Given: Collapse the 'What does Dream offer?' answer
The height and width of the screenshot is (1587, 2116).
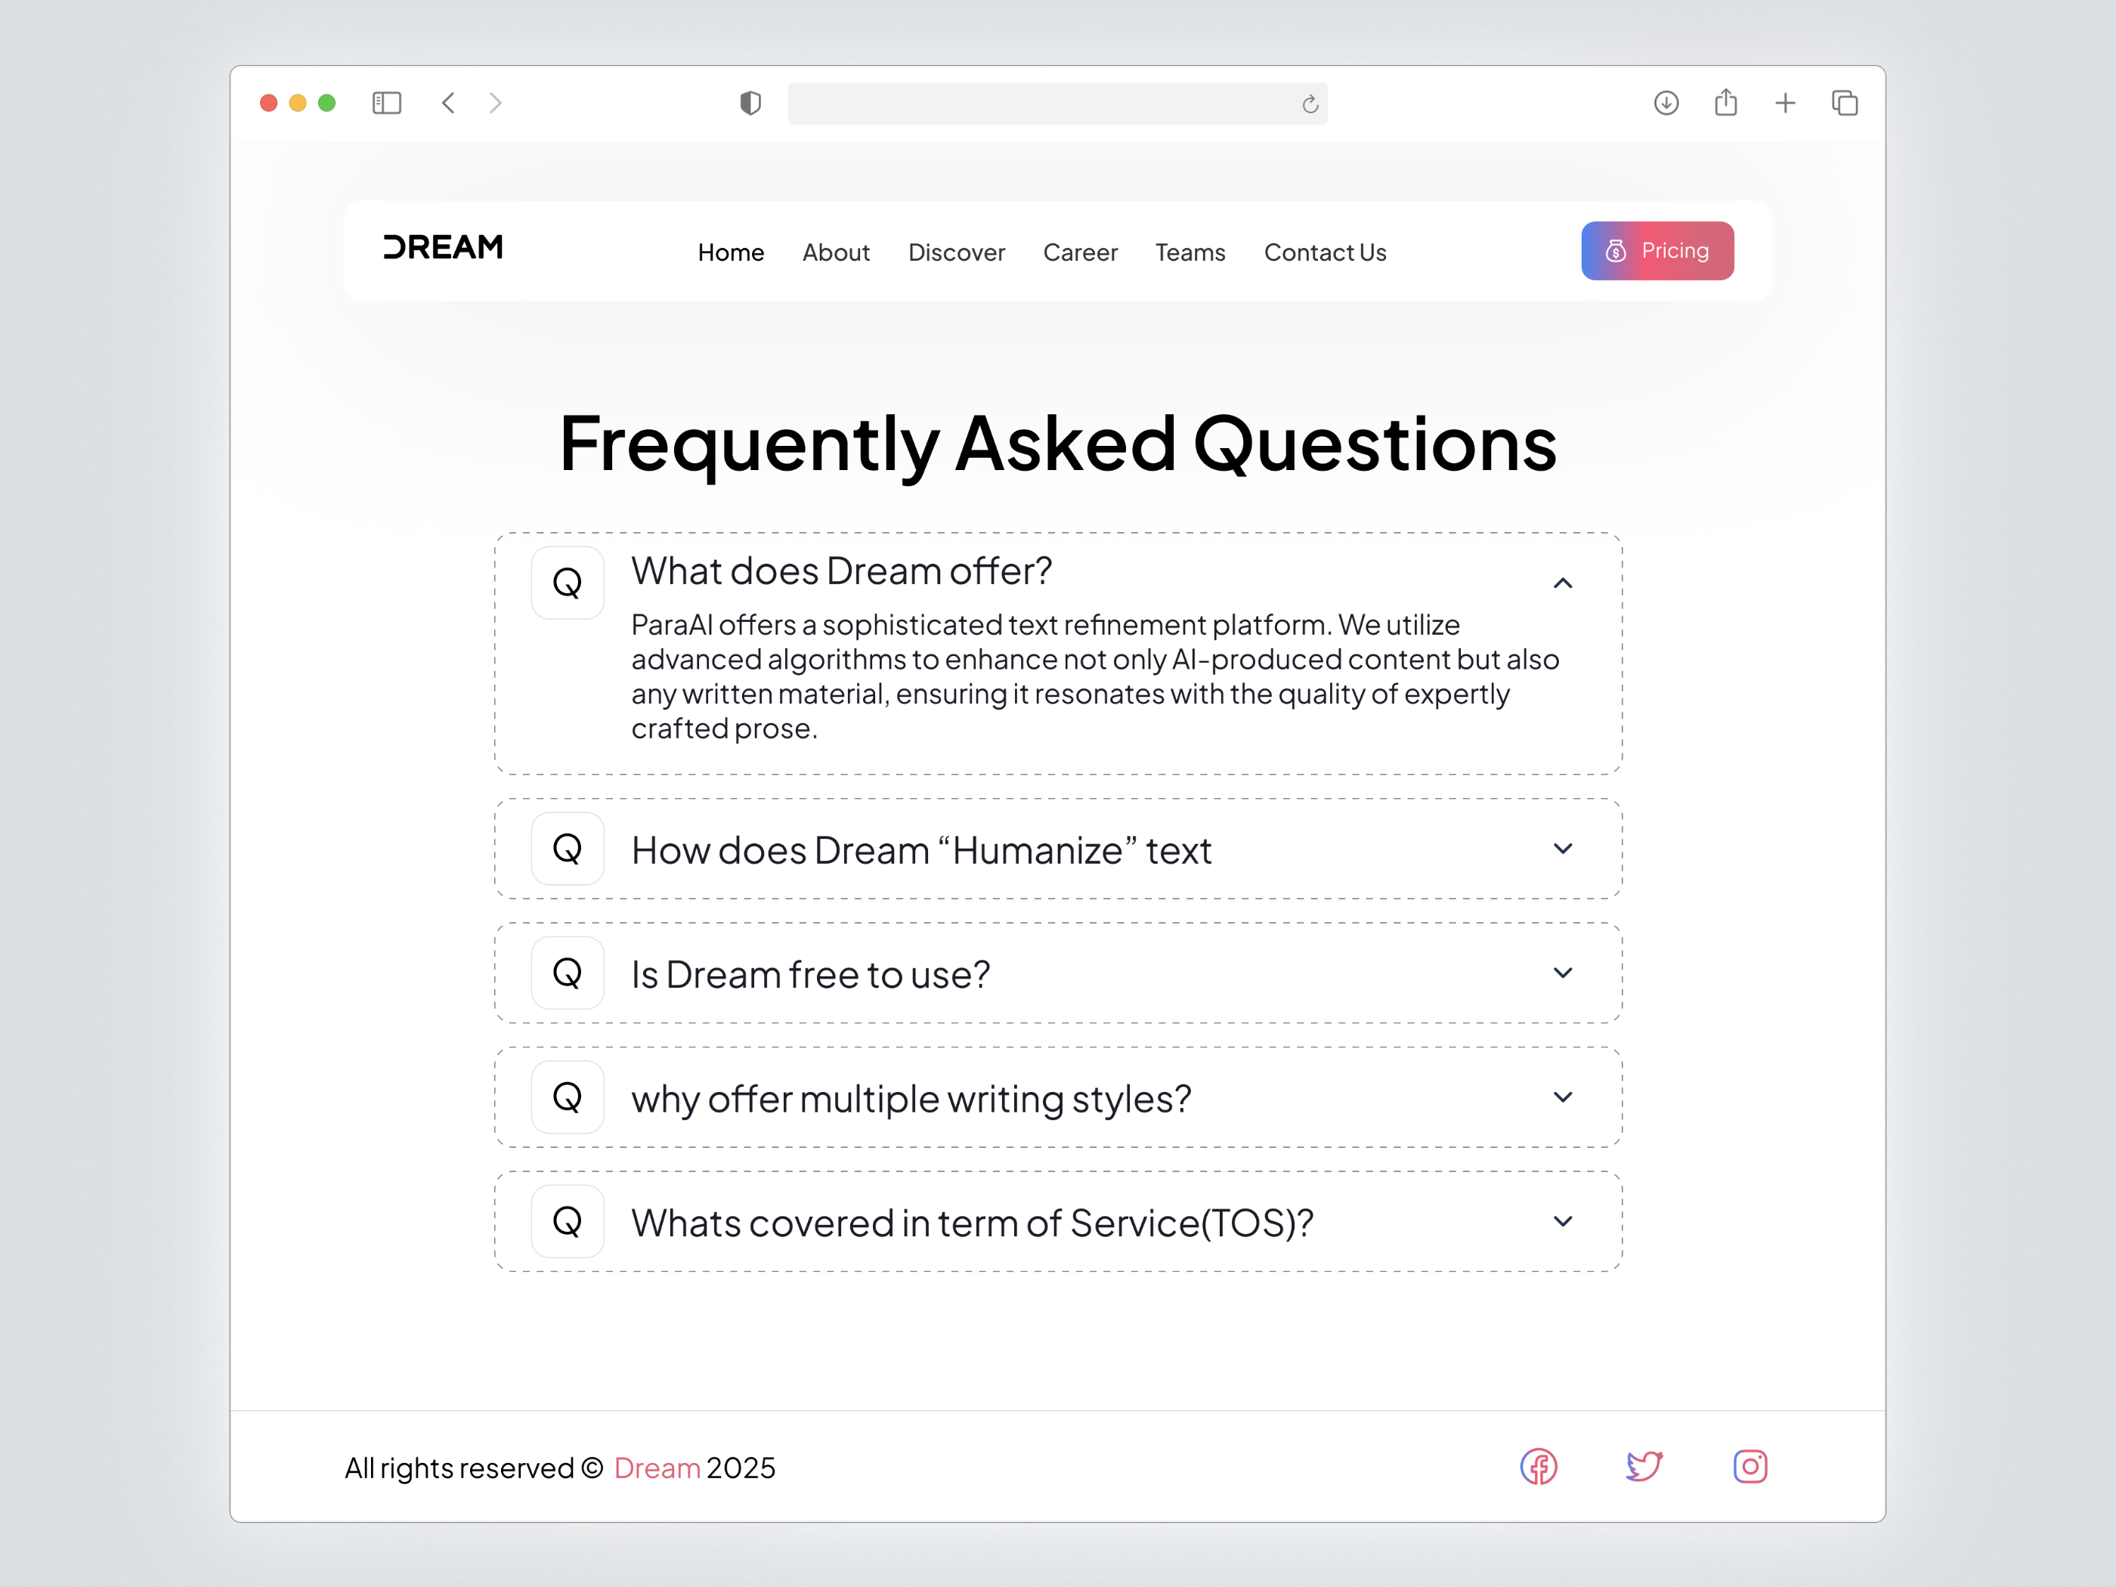Looking at the screenshot, I should (1563, 583).
